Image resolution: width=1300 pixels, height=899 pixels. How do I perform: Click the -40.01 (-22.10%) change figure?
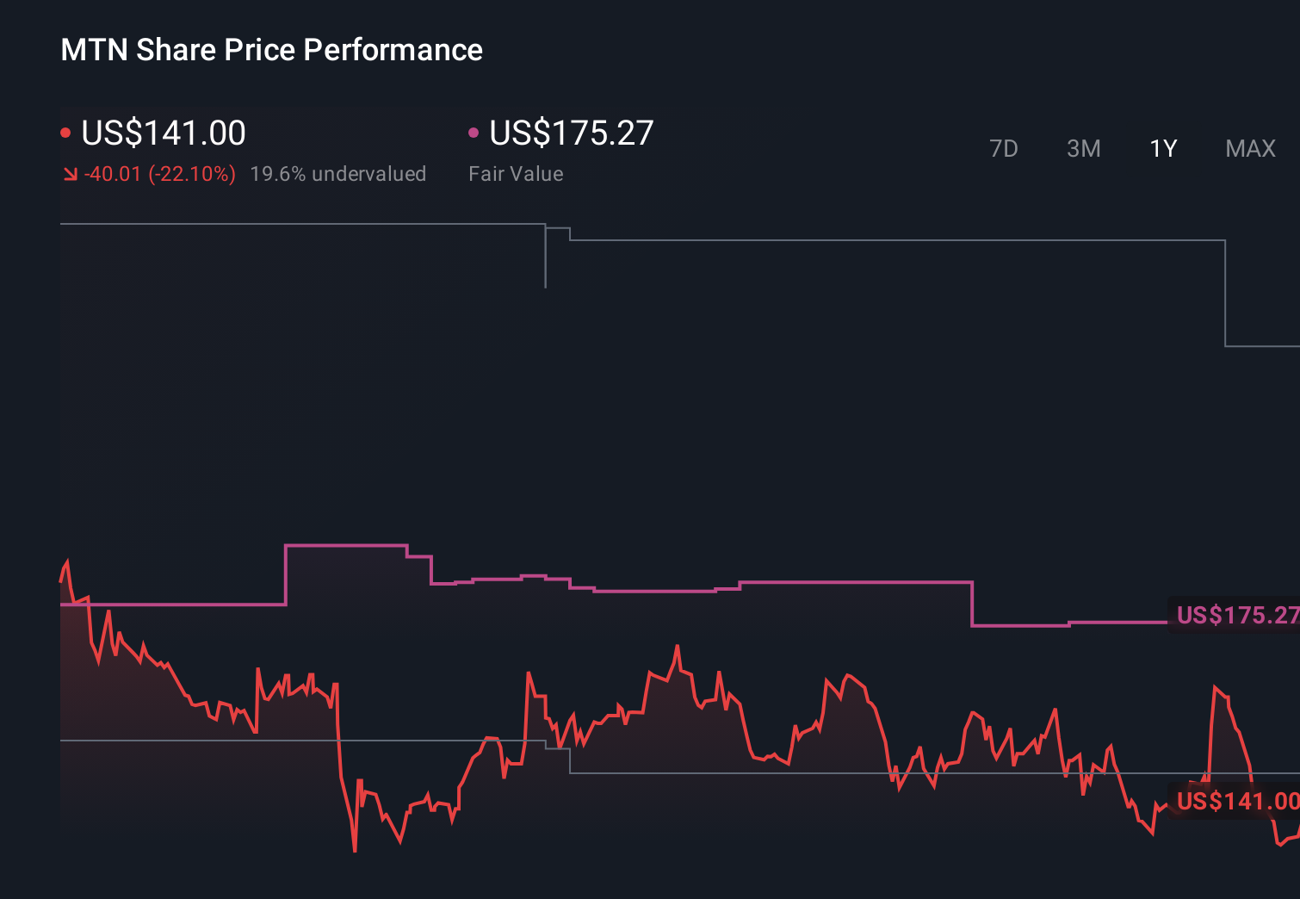pos(160,174)
